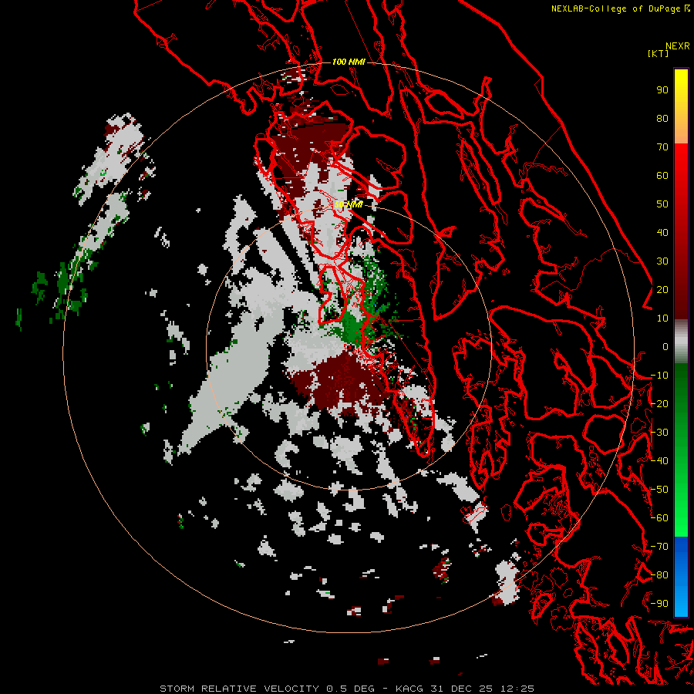Click the -90 value on the velocity scale
Viewport: 694px width, 694px height.
coord(659,604)
